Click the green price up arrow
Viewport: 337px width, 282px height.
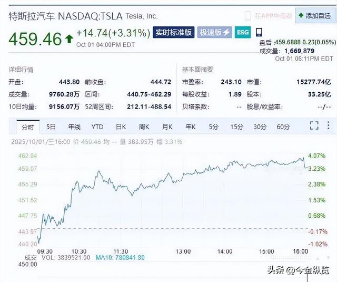point(69,38)
